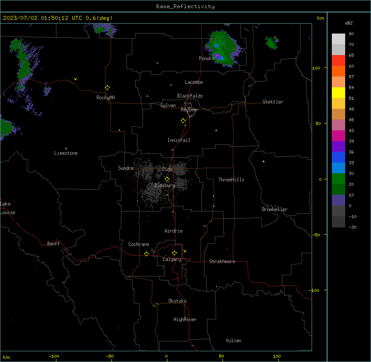Click the Calgary city label
This screenshot has height=362, width=371.
pos(172,259)
